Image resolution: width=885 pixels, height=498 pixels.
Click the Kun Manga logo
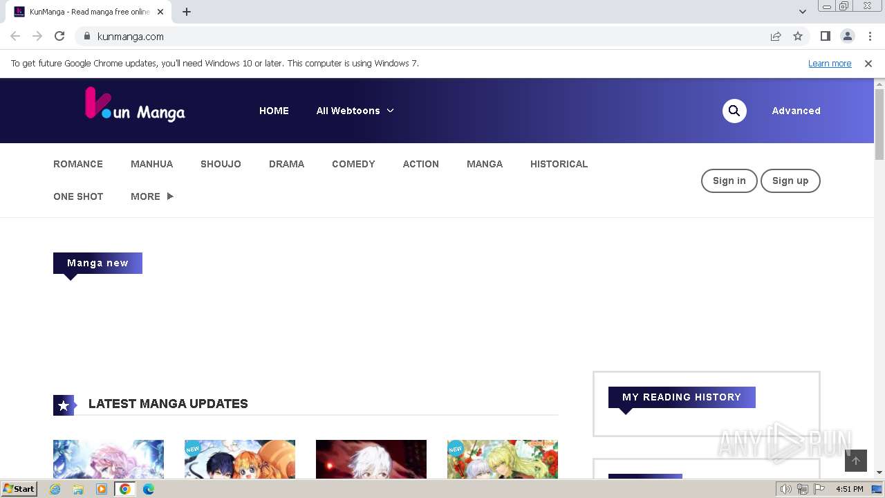[135, 104]
